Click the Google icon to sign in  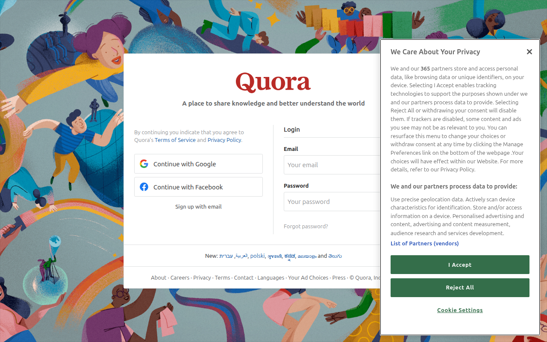click(x=144, y=164)
